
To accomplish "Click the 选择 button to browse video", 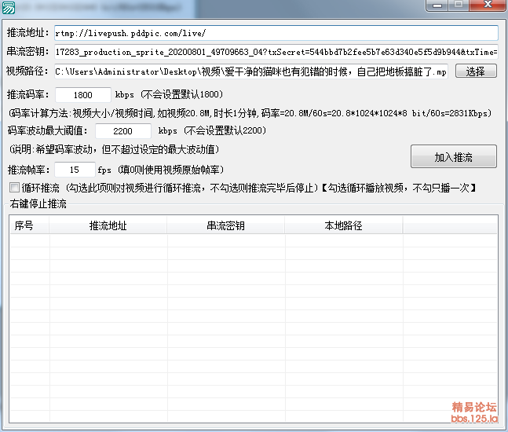I will tap(476, 71).
